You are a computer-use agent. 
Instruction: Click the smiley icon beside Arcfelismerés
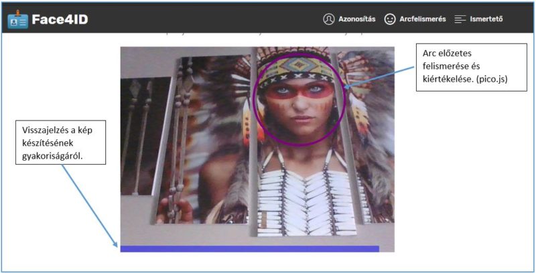[390, 19]
